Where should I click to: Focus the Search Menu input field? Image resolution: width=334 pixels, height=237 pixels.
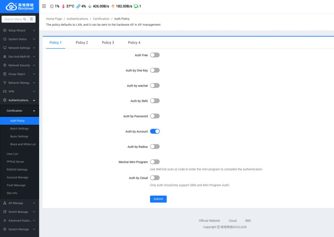coord(14,19)
